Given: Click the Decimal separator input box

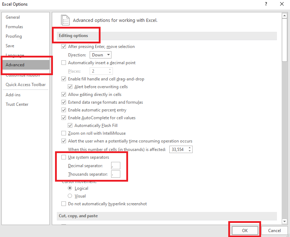Looking at the screenshot, I should pos(116,166).
